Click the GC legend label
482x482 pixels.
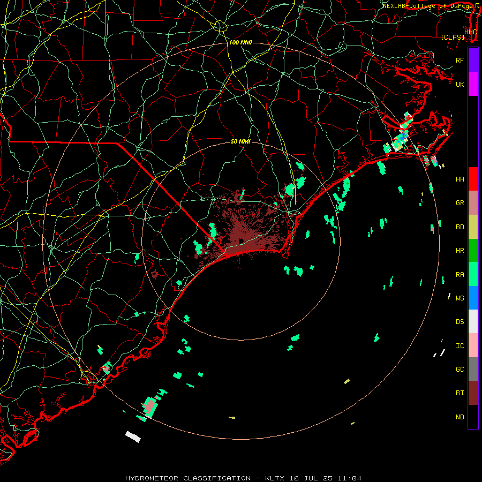pos(460,370)
